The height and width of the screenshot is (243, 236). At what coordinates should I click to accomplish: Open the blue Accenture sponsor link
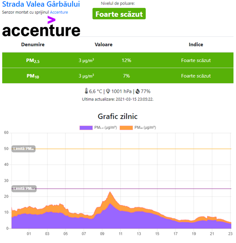[x=59, y=12]
